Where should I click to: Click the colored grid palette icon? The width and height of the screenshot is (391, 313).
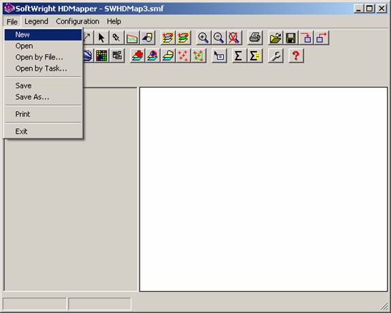point(101,56)
